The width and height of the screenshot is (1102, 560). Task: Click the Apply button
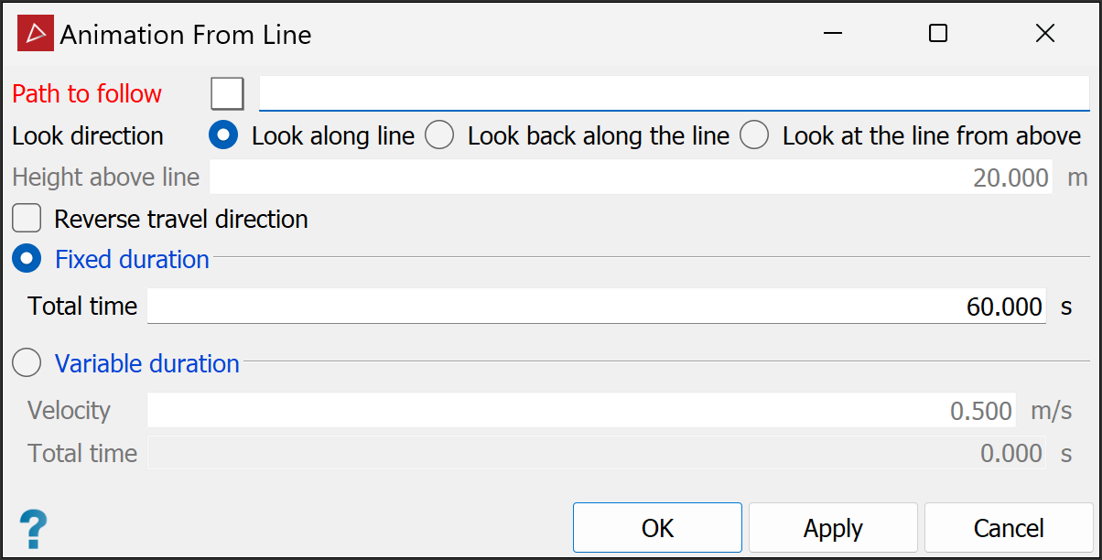click(833, 528)
